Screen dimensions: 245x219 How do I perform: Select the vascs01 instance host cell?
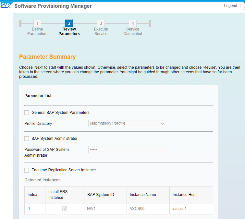(191, 209)
